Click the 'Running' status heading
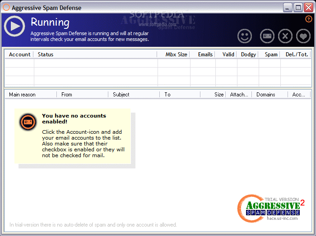 [x=50, y=22]
